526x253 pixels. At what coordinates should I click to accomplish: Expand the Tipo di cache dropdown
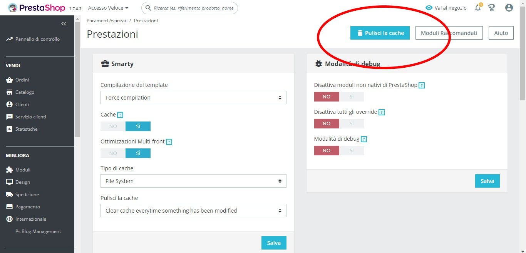point(193,181)
